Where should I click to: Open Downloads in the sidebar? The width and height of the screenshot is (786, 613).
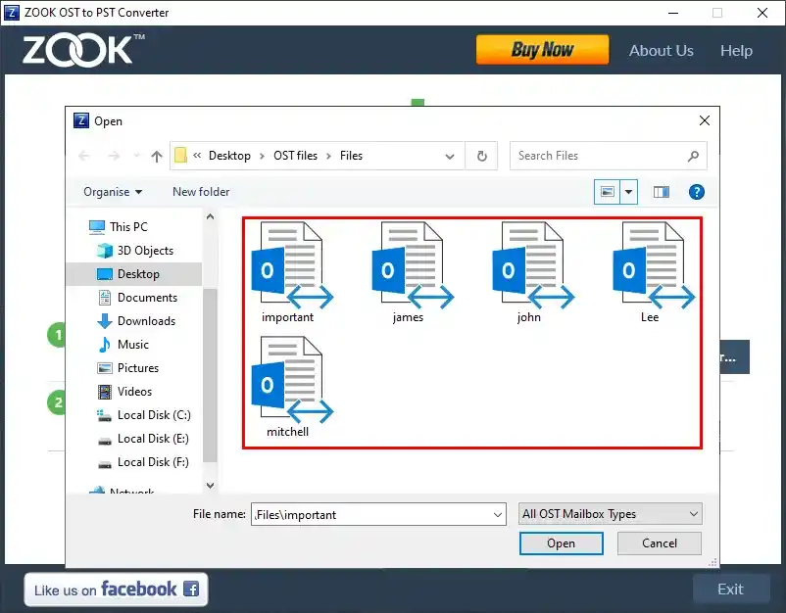click(146, 321)
